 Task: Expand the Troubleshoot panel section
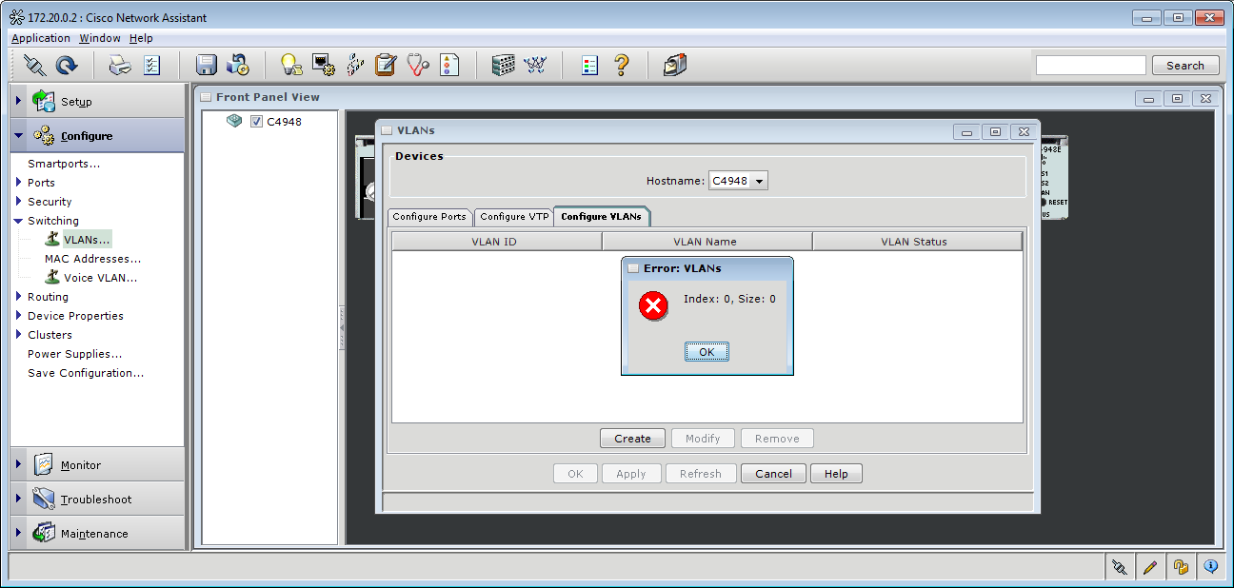coord(18,499)
